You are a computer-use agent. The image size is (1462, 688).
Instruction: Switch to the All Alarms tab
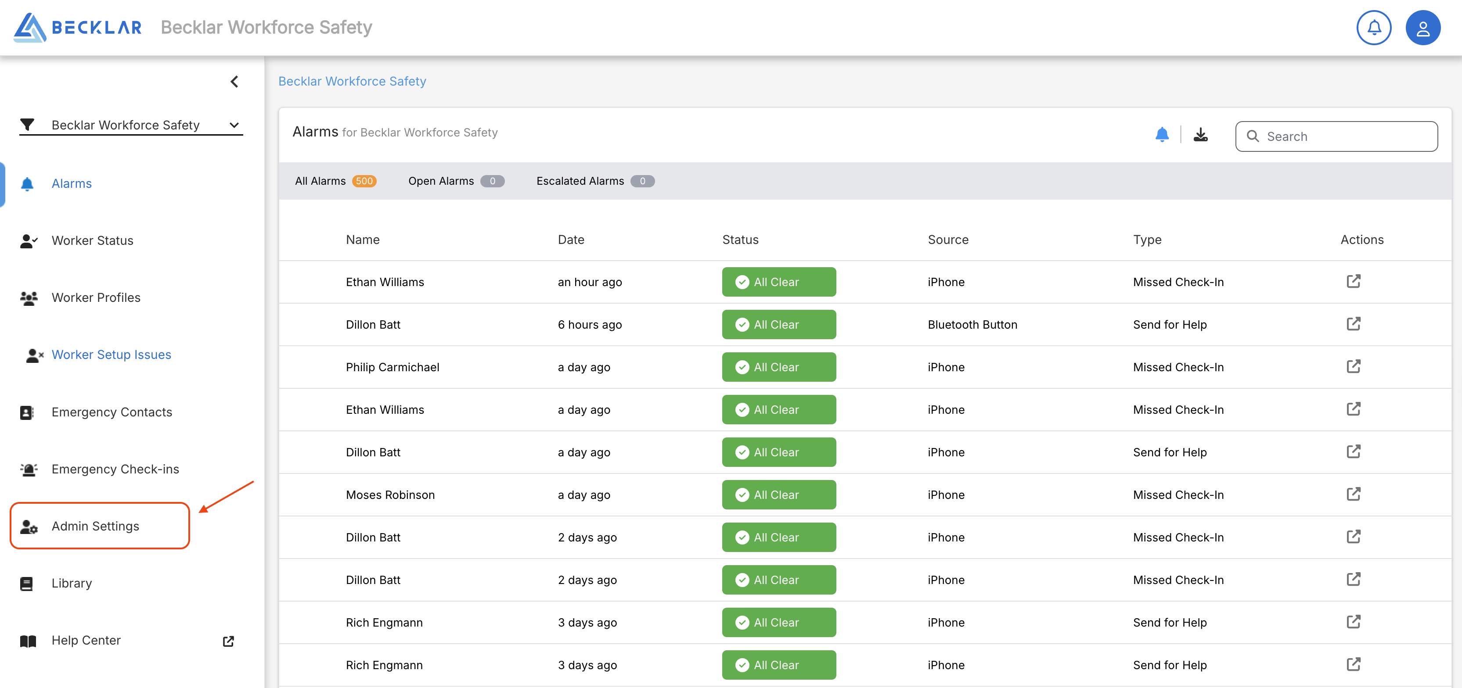pyautogui.click(x=335, y=181)
